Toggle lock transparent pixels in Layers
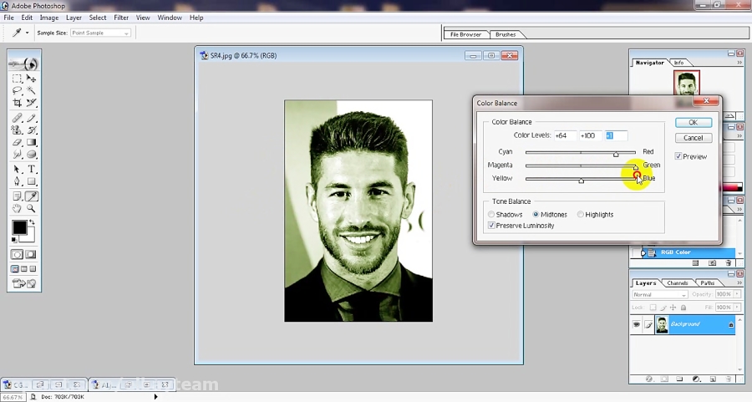 click(653, 308)
